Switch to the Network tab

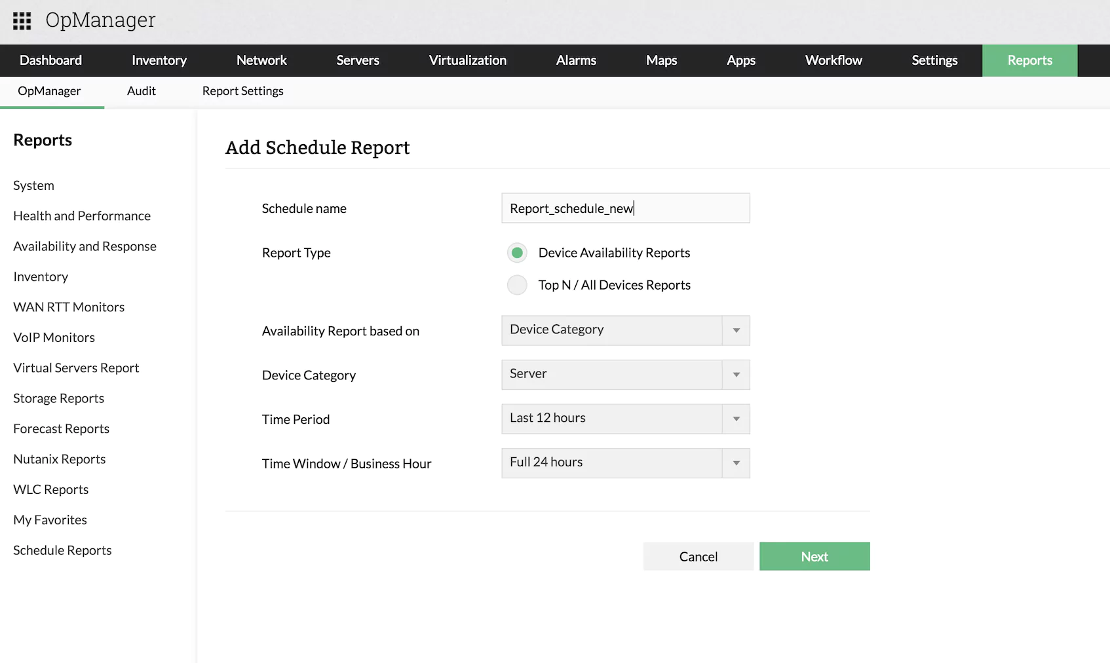[x=261, y=60]
